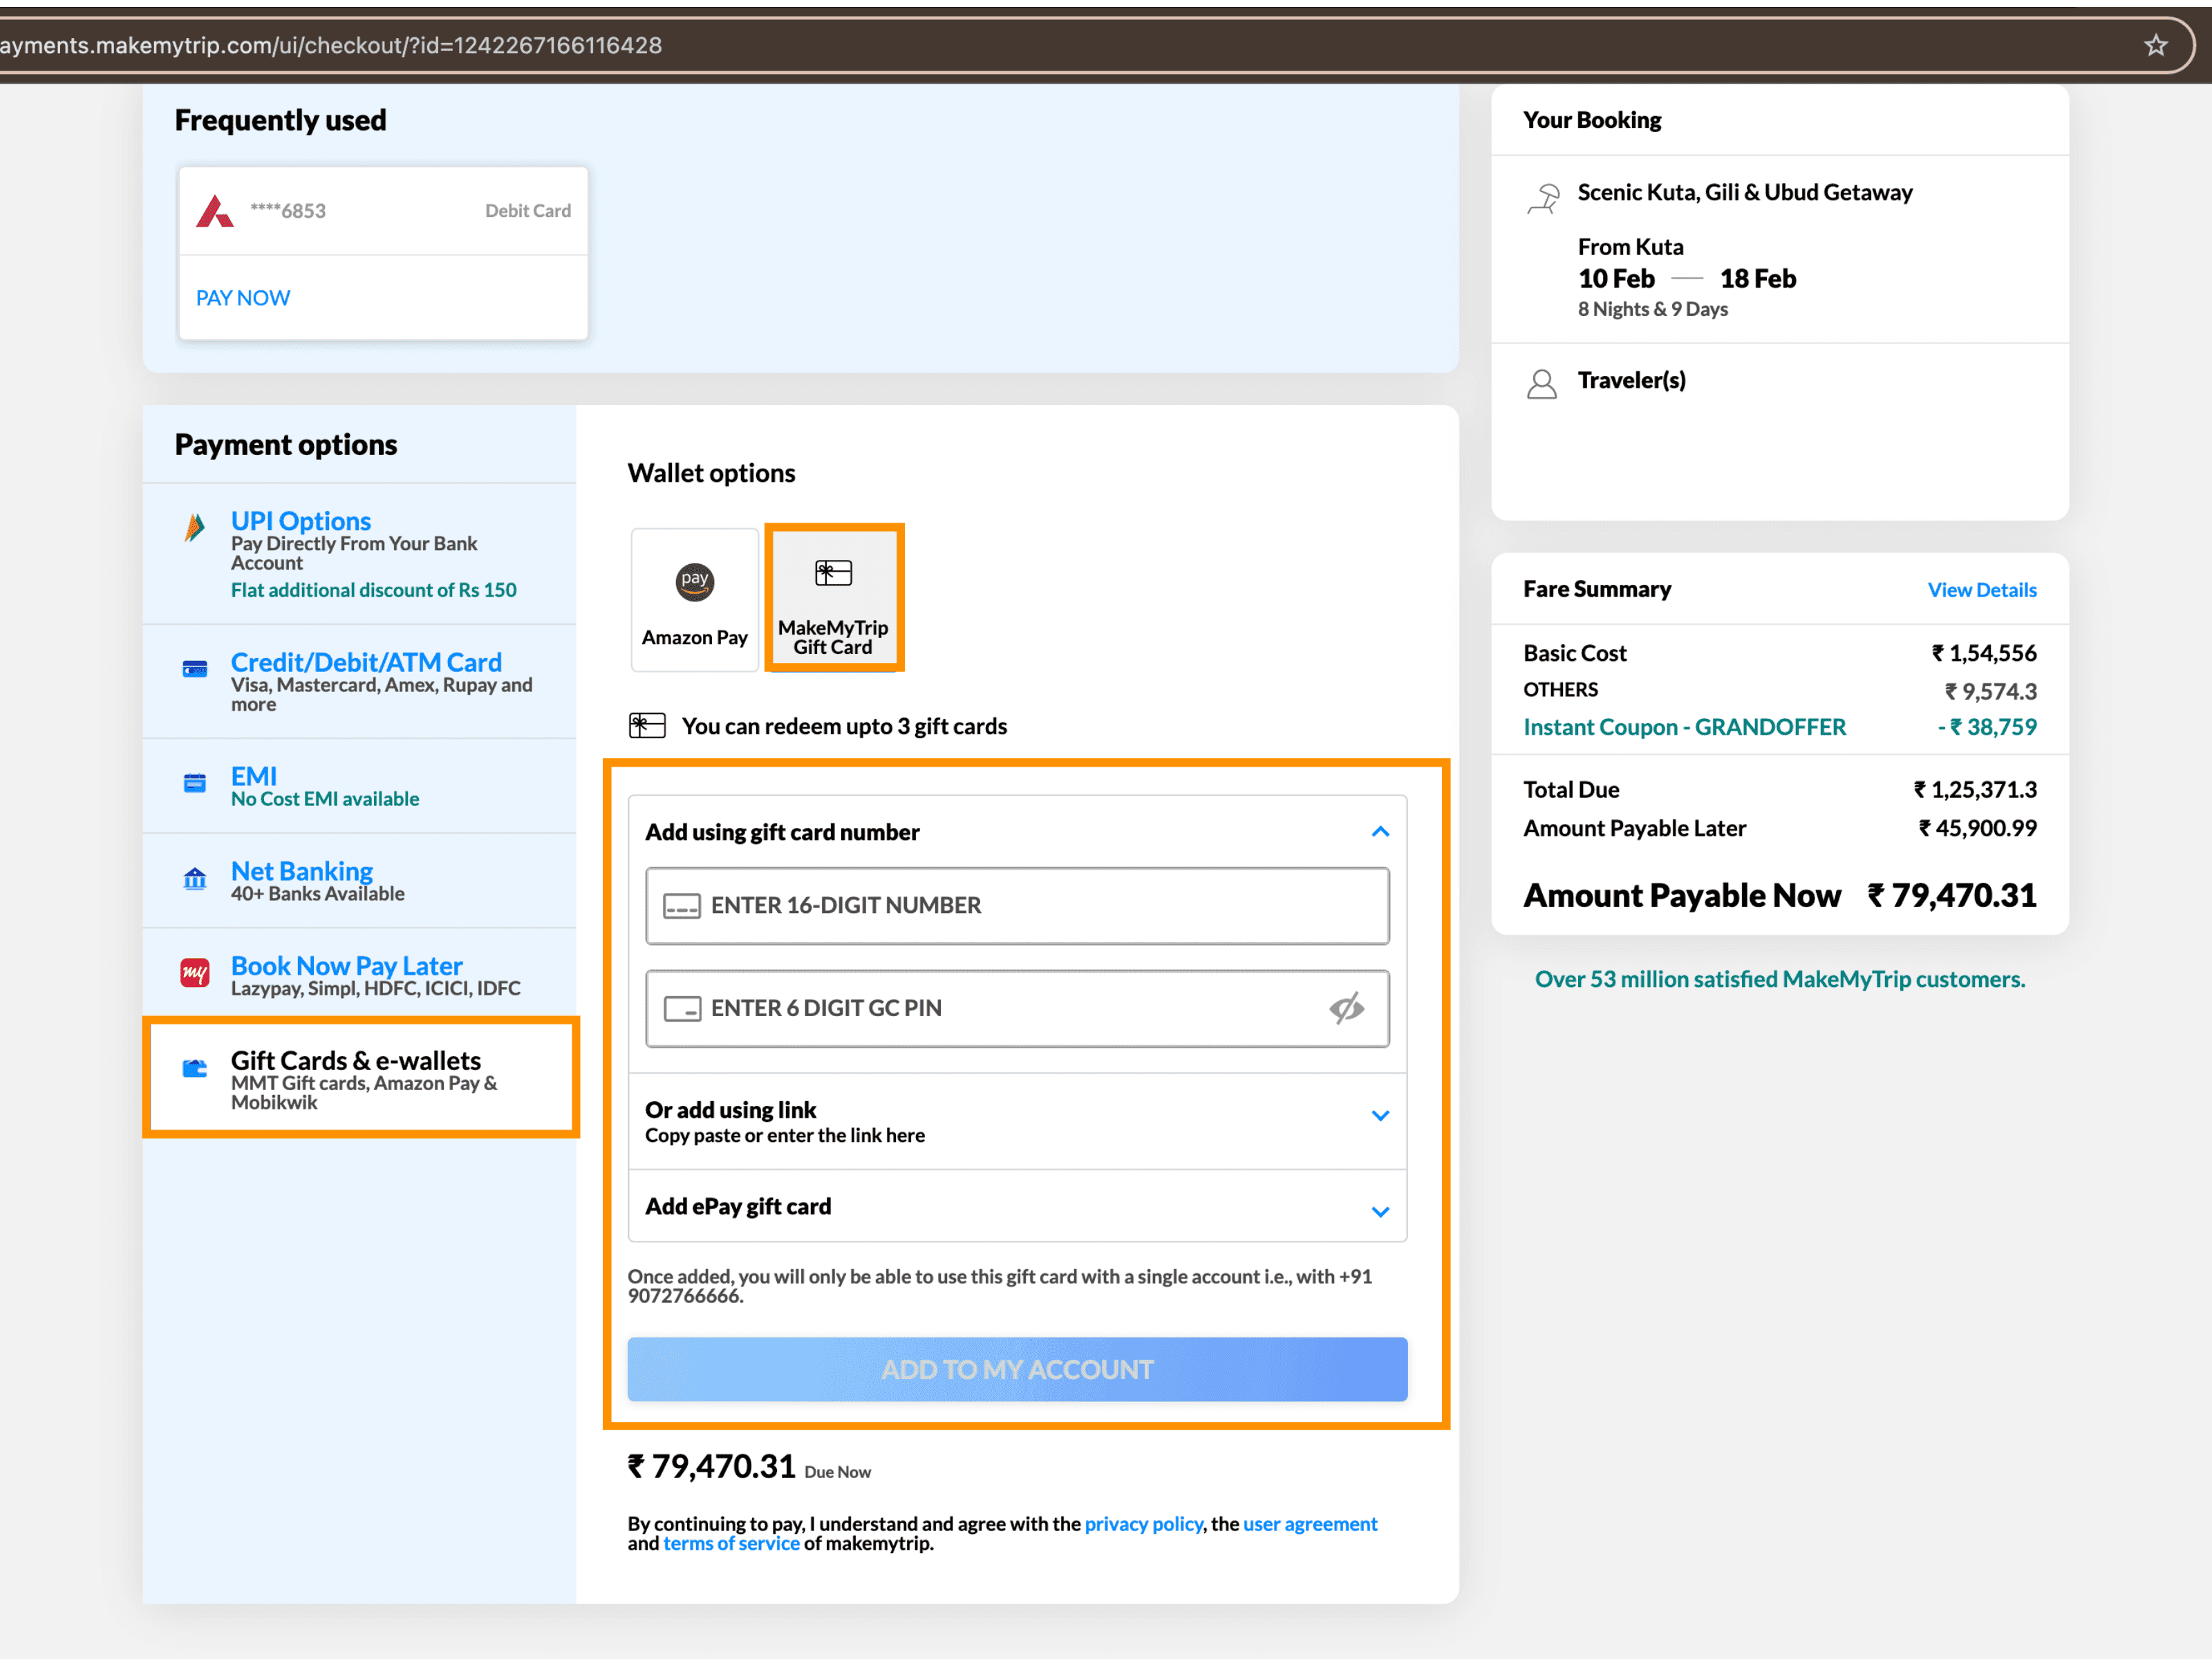Expand Add ePay gift card section

pyautogui.click(x=1380, y=1211)
